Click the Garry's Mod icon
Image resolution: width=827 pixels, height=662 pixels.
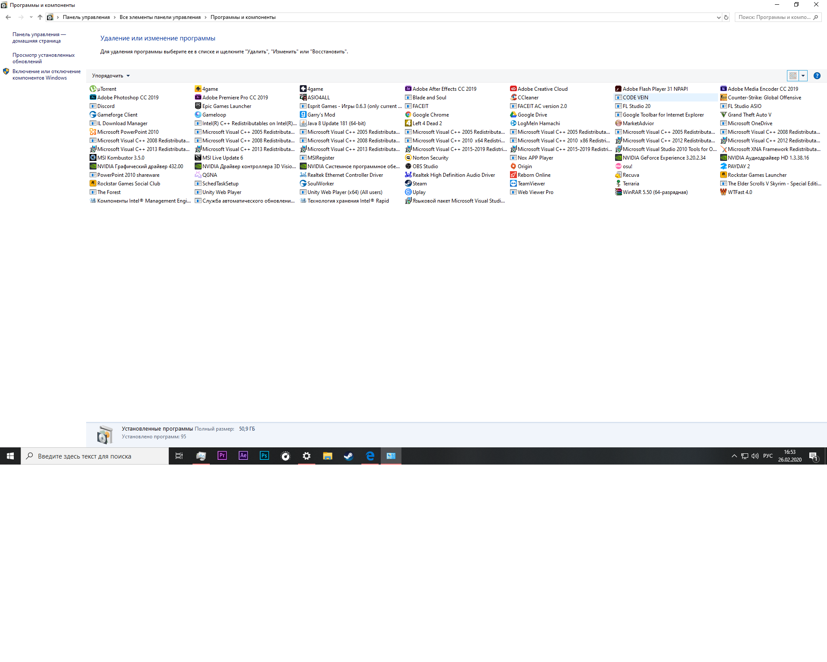303,115
